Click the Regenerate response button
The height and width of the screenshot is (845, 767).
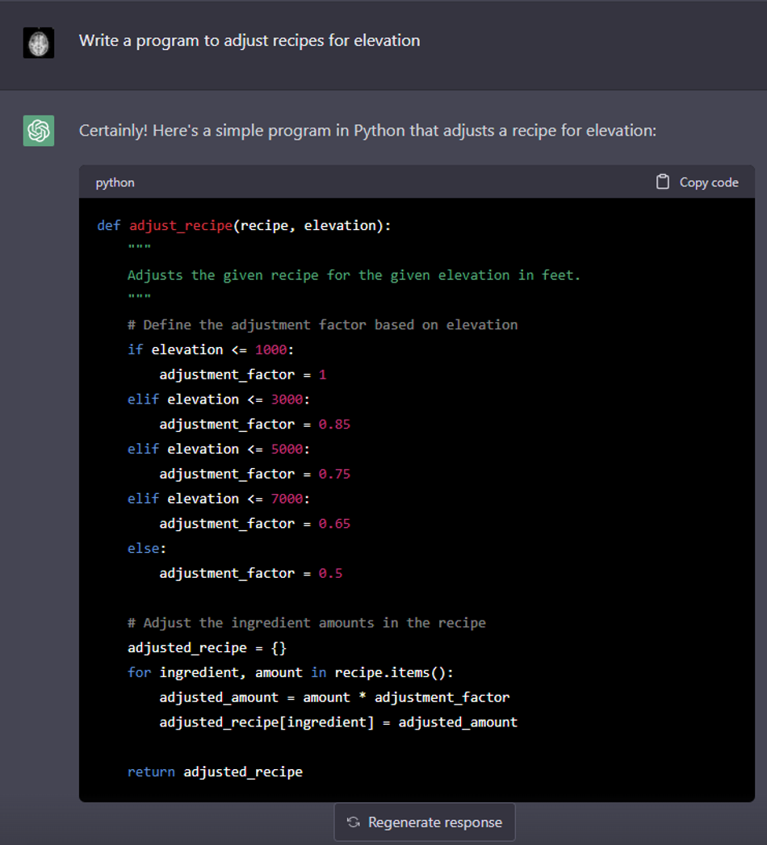(425, 822)
